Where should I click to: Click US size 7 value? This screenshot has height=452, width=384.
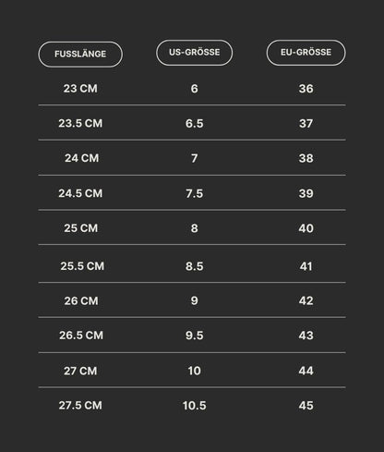194,158
